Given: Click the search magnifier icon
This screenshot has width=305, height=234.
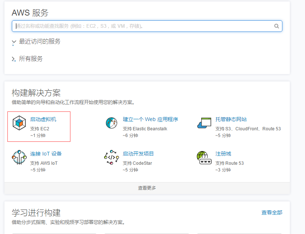Looking at the screenshot, I should 276,26.
